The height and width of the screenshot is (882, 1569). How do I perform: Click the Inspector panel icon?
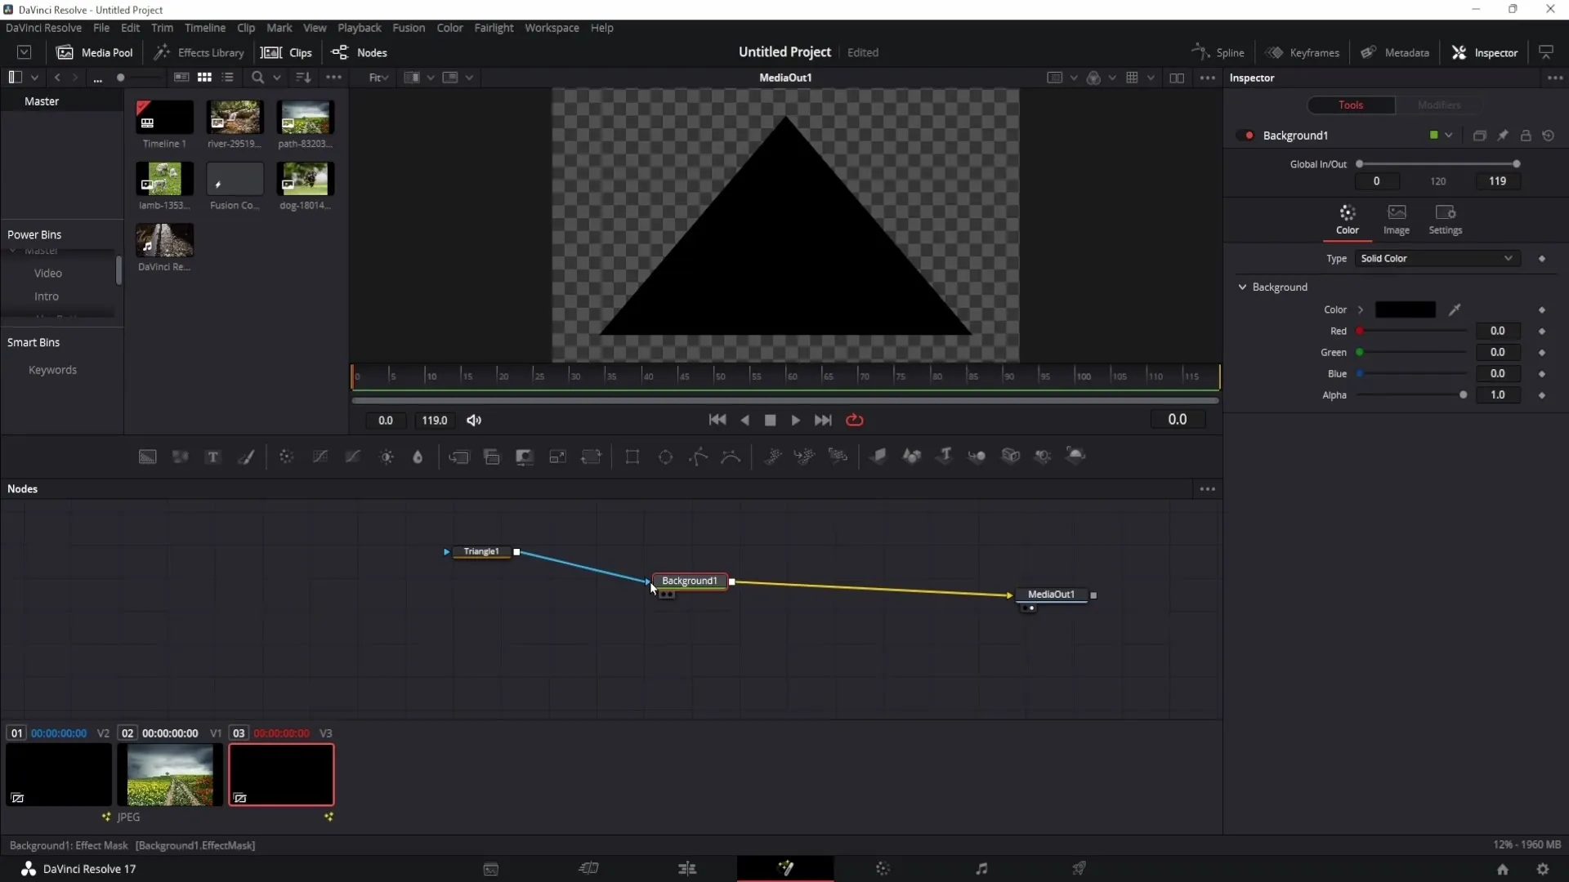[1462, 51]
